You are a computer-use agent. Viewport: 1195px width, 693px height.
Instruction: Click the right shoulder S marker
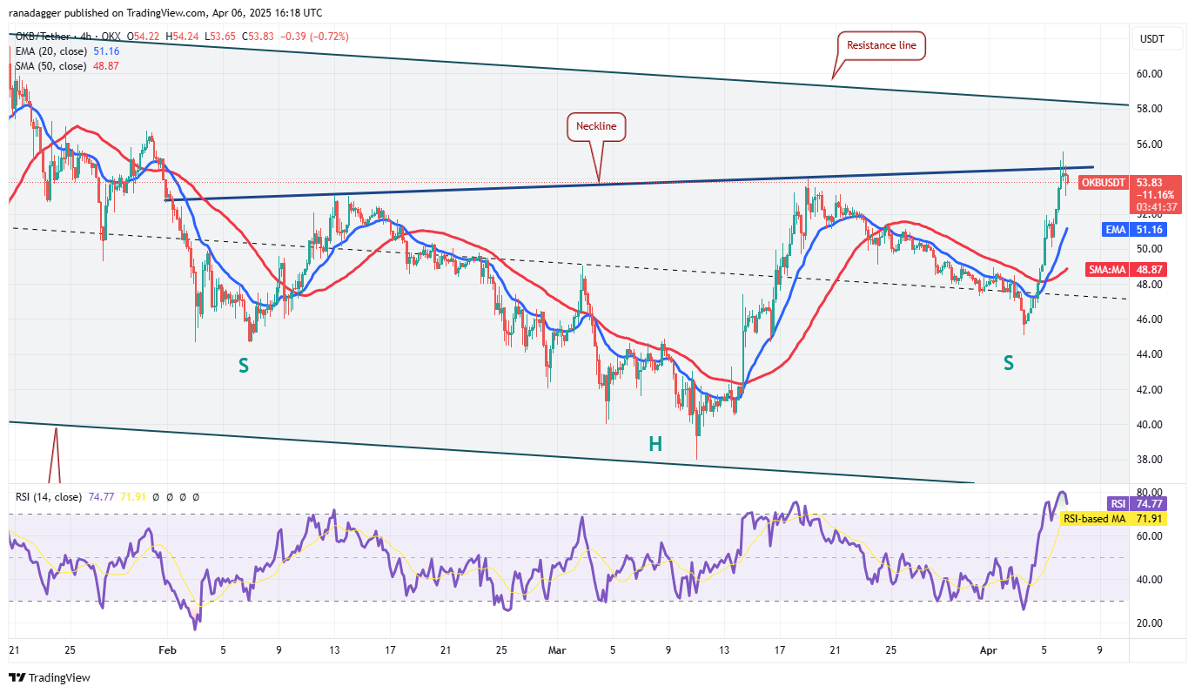tap(1008, 363)
